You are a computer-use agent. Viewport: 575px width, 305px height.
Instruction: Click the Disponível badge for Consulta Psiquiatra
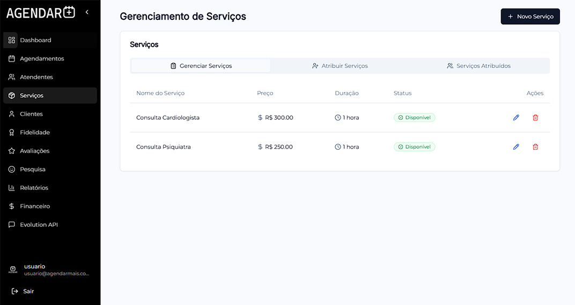(415, 147)
